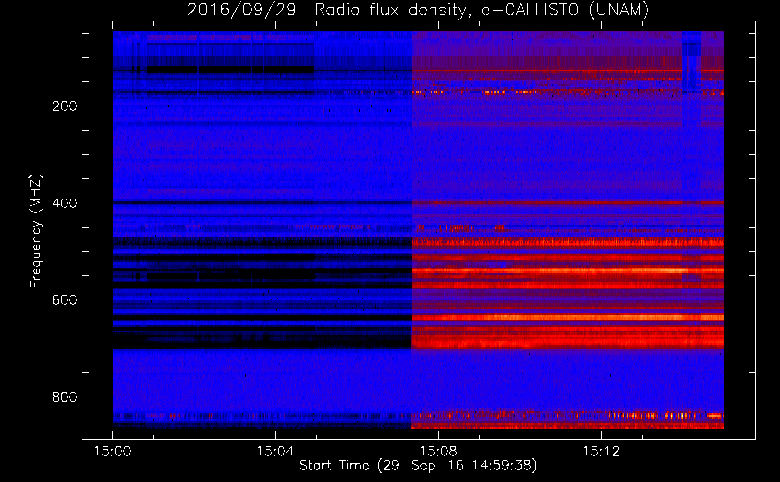The height and width of the screenshot is (482, 780).
Task: Select the 15:08 time tick label
Action: [x=438, y=451]
